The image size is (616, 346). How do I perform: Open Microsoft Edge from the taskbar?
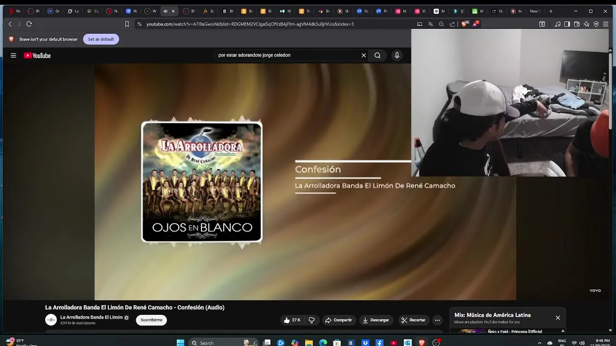tap(323, 343)
